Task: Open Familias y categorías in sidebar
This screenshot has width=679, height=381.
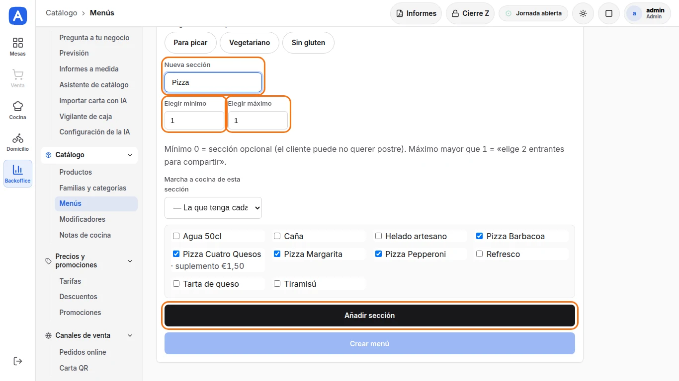Action: tap(96, 188)
